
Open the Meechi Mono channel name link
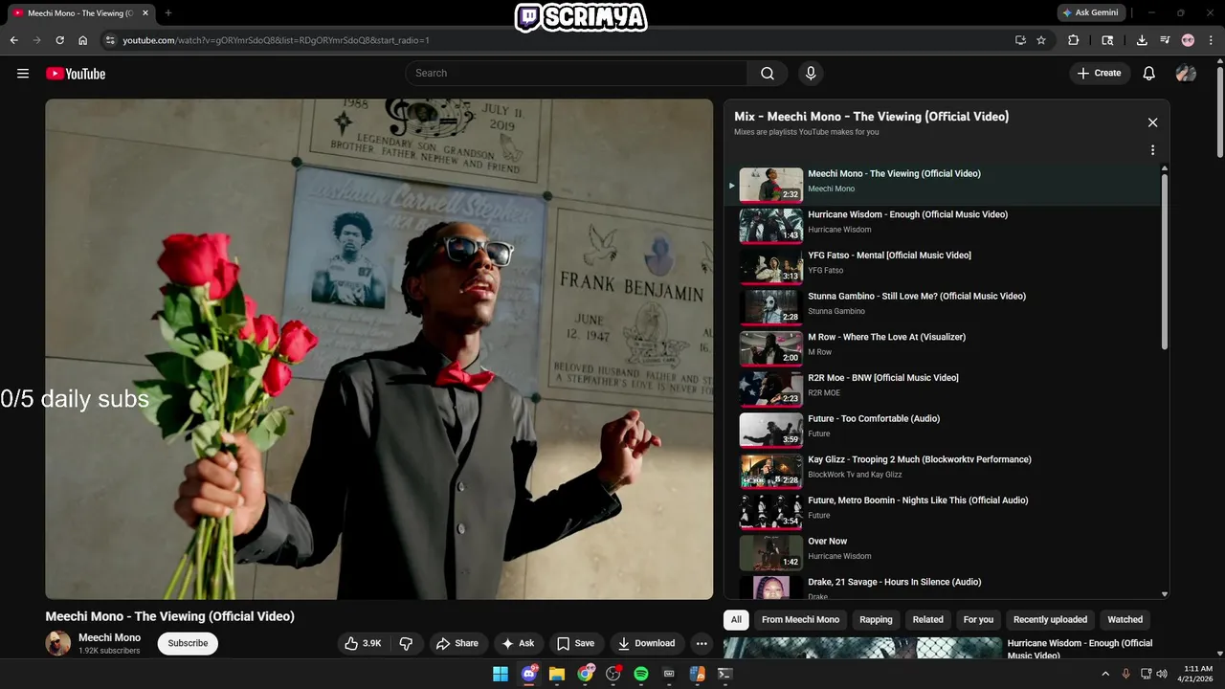(109, 637)
